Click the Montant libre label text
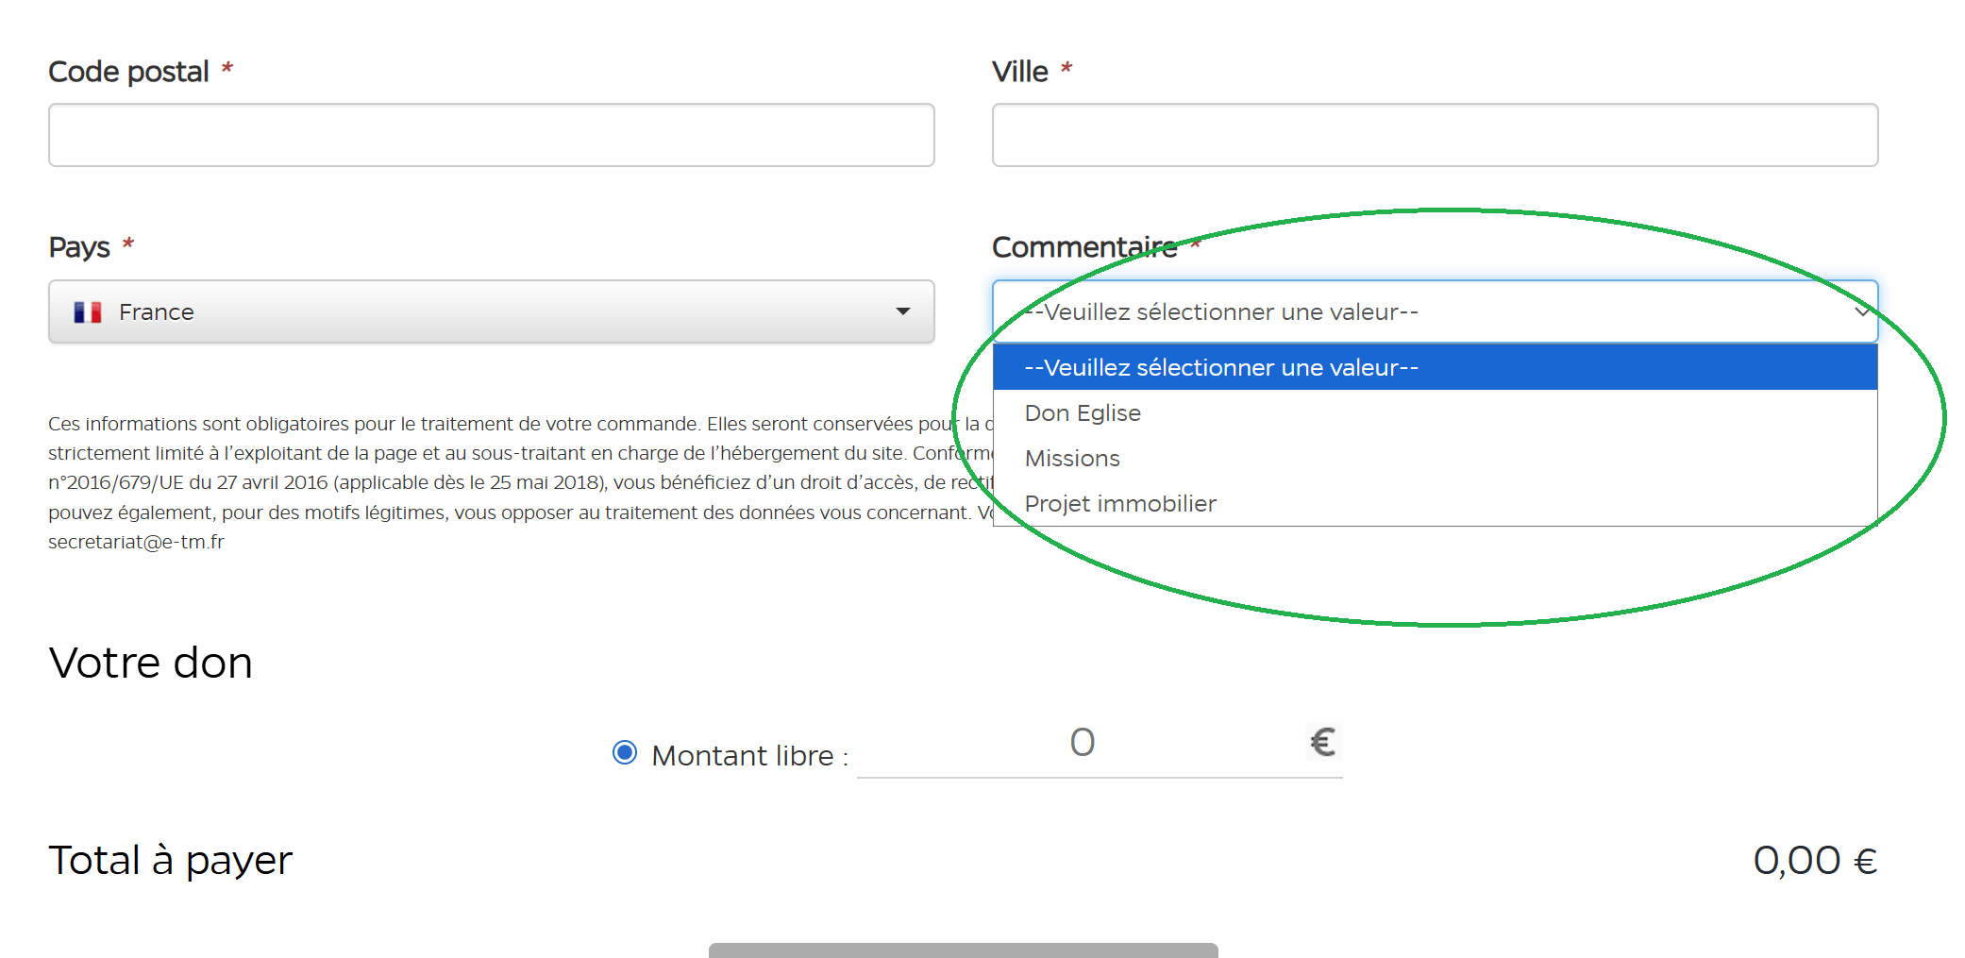 point(743,756)
